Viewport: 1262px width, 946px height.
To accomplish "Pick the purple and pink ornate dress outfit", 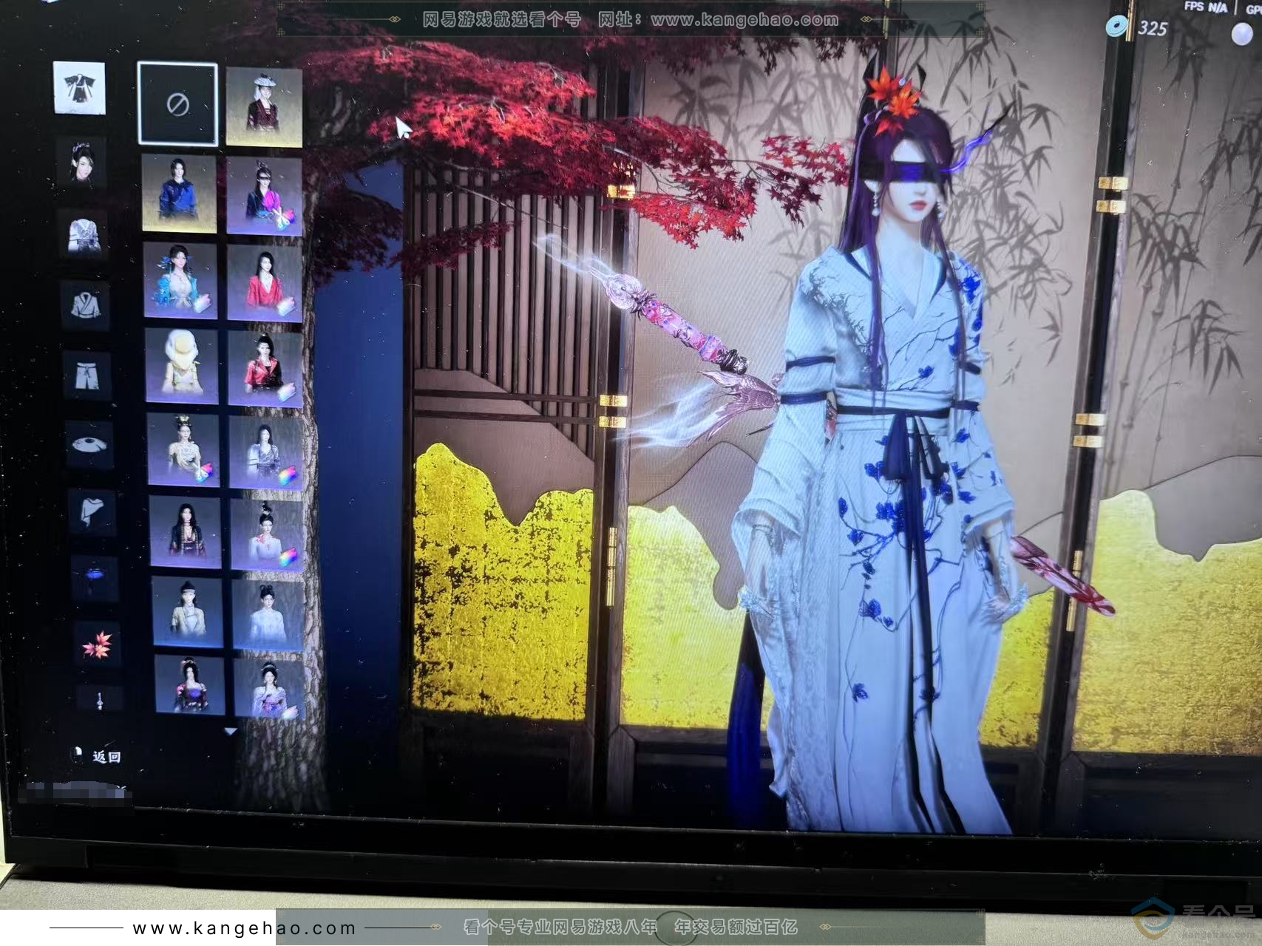I will pos(190,685).
